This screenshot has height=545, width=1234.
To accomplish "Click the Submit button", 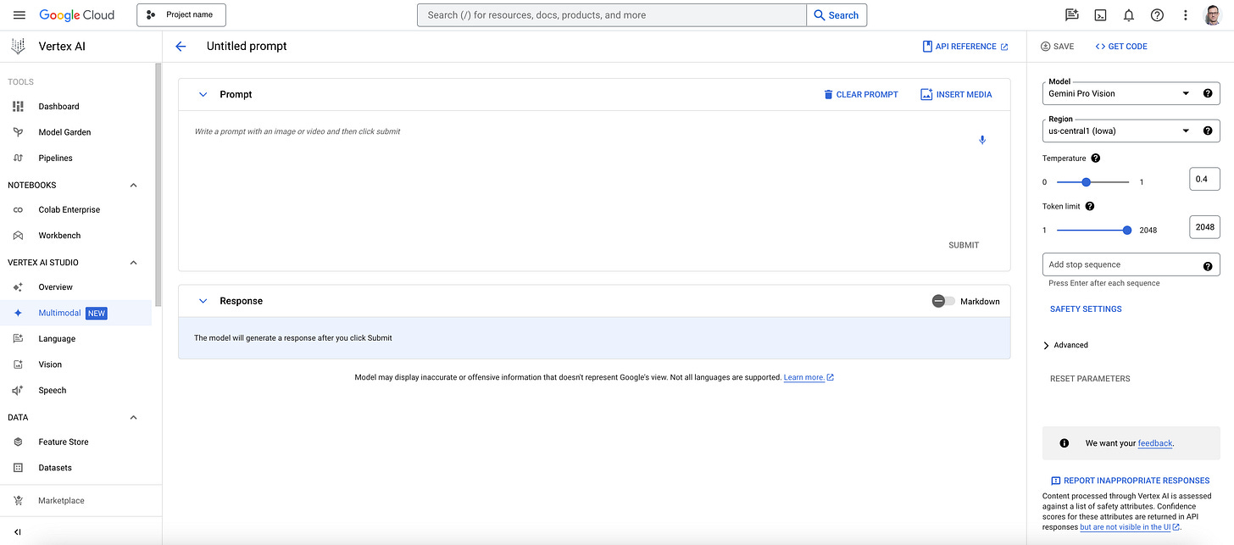I will pos(964,245).
